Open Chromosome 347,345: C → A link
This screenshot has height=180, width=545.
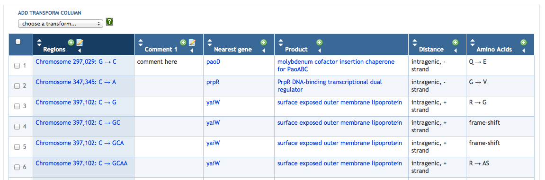click(x=76, y=82)
